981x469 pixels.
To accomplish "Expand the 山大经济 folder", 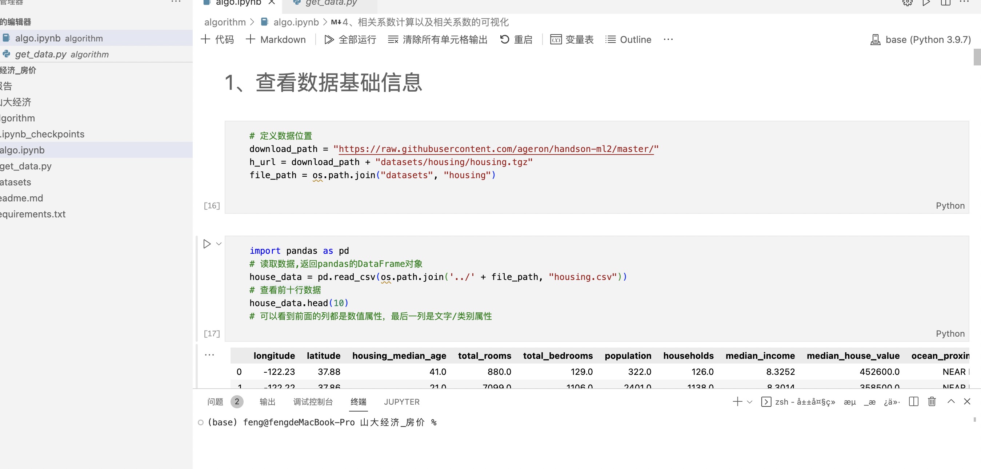I will (x=96, y=102).
